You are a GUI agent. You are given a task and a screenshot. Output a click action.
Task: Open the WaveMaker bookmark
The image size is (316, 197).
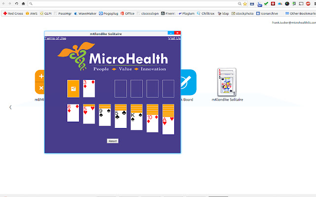coord(85,13)
